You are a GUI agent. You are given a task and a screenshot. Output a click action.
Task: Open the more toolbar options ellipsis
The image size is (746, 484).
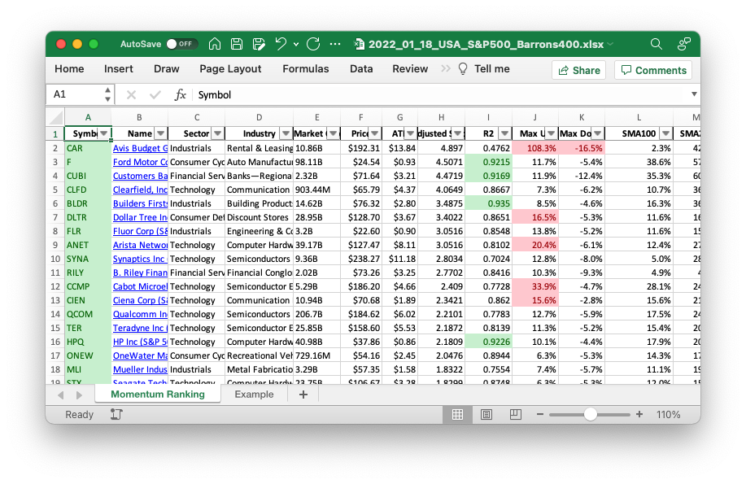pyautogui.click(x=335, y=44)
